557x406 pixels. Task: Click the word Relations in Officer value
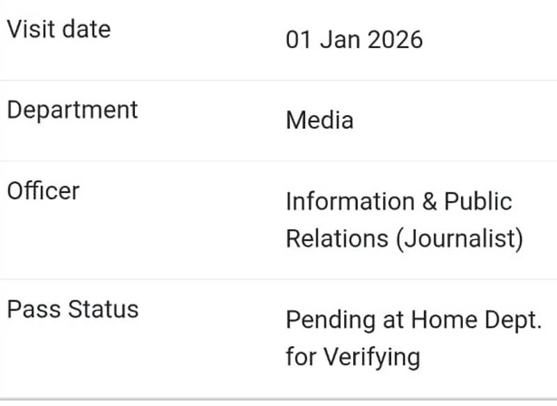click(337, 238)
